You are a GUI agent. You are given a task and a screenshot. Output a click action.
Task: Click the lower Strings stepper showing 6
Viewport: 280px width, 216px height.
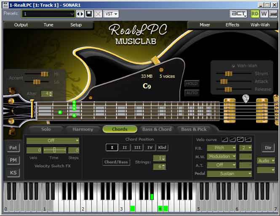tap(159, 167)
